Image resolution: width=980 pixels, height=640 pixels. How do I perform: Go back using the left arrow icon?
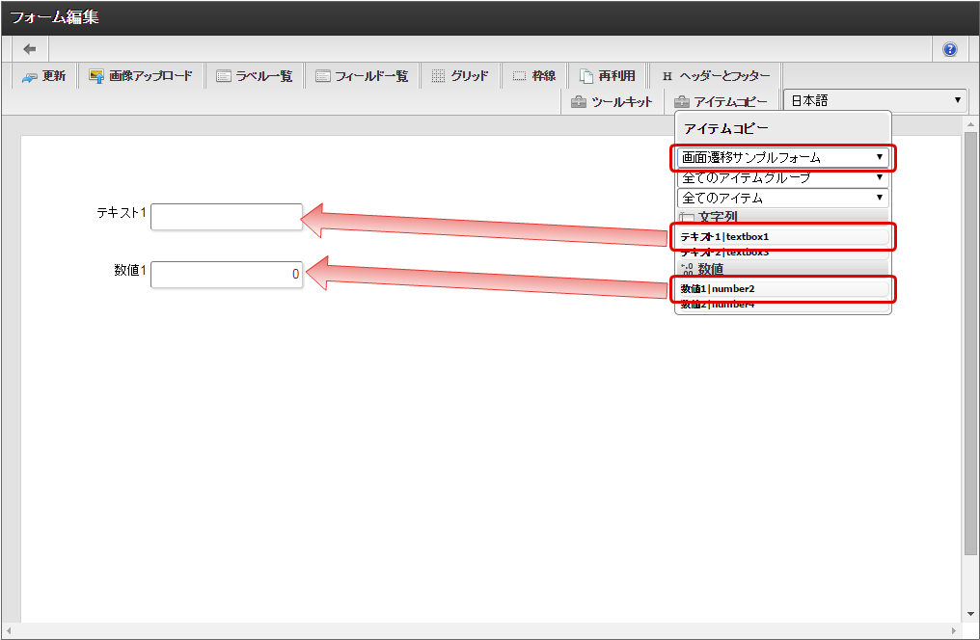point(29,49)
